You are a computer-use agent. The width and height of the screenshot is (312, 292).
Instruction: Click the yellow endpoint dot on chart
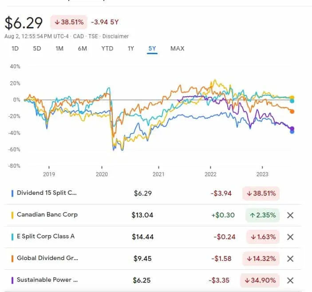pos(292,98)
